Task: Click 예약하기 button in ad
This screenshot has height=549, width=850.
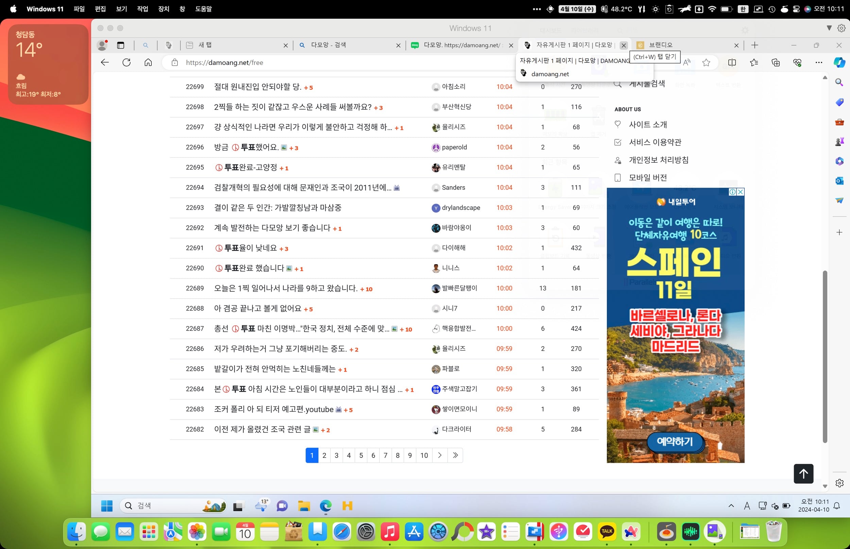Action: (675, 442)
